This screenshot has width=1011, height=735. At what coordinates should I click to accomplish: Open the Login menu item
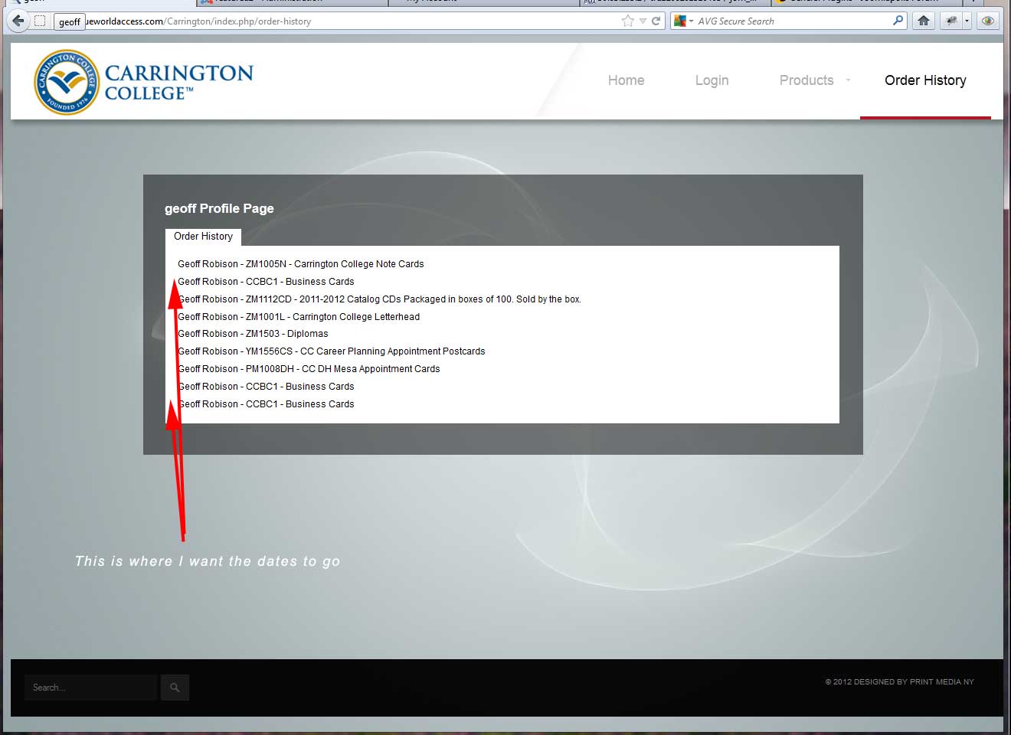tap(712, 80)
